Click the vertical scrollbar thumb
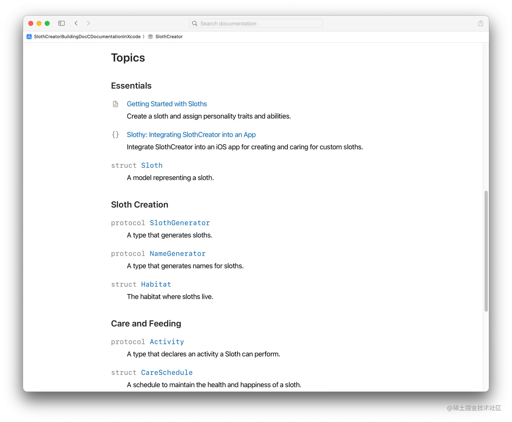Image resolution: width=512 pixels, height=422 pixels. point(486,251)
